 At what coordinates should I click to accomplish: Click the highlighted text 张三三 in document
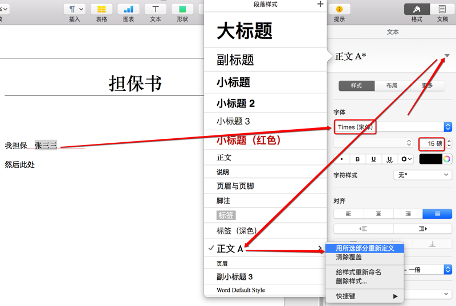(x=46, y=145)
